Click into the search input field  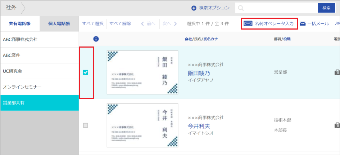276,8
